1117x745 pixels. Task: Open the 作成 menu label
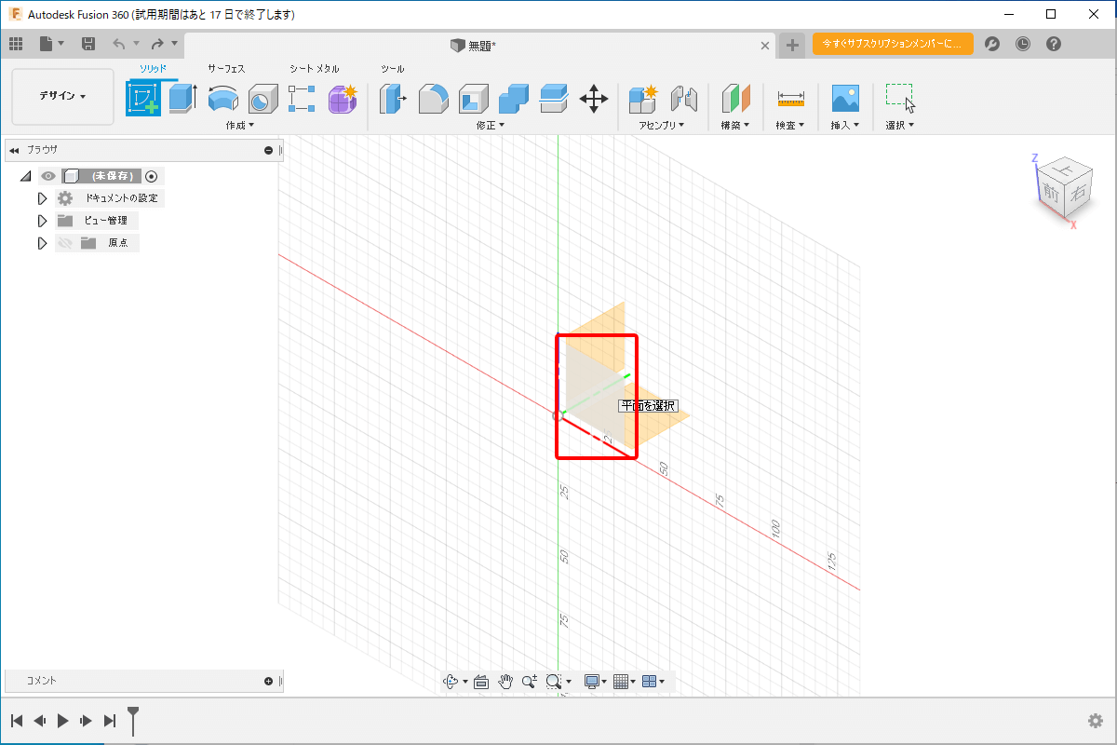click(239, 125)
